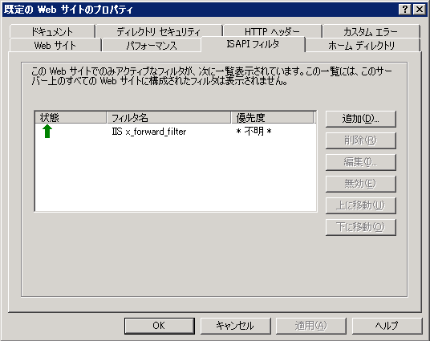
Task: Go to the Web サイト tab
Action: click(x=55, y=45)
